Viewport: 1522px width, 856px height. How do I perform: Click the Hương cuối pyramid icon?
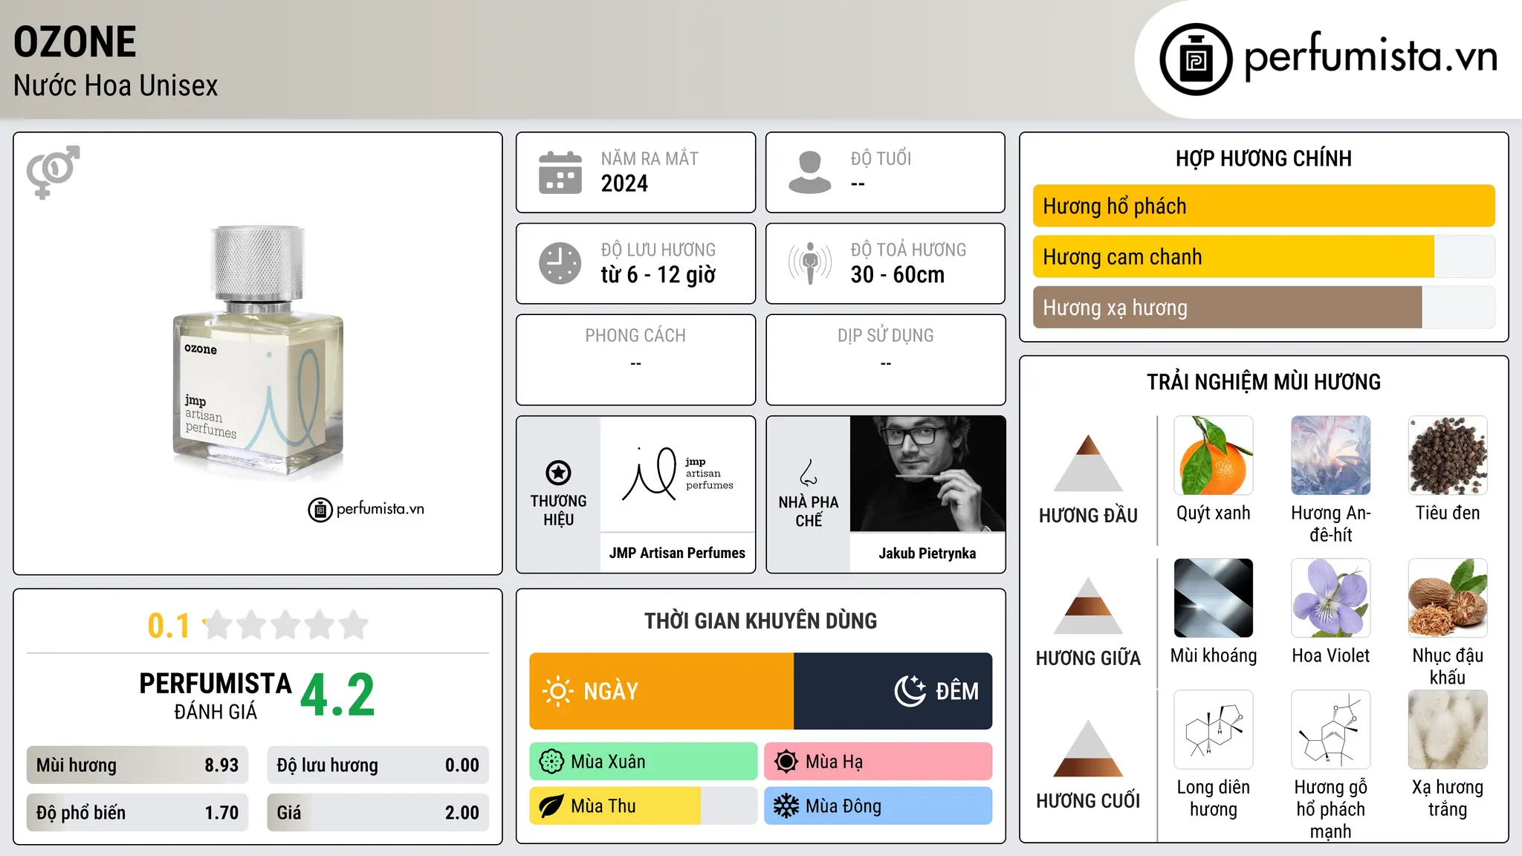pyautogui.click(x=1088, y=748)
